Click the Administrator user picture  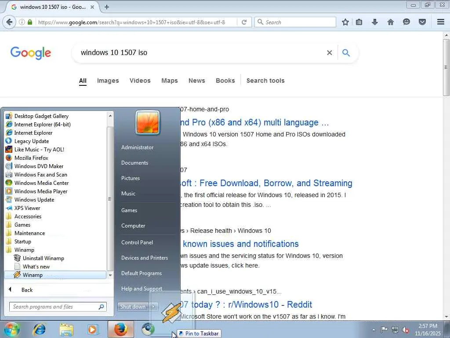coord(148,123)
